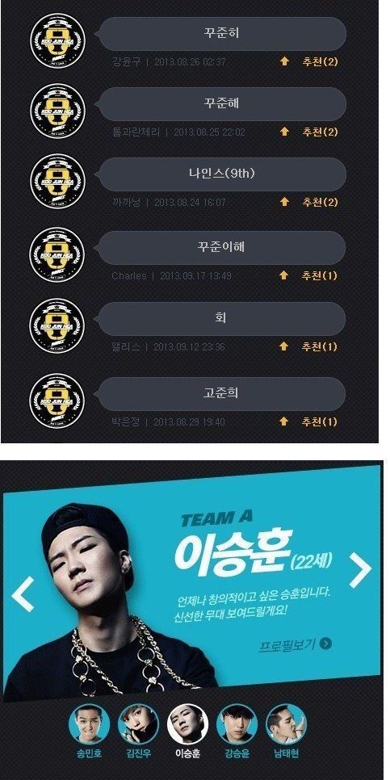
Task: Click the upvote arrow for 꾸준이해 comment
Action: [x=284, y=275]
